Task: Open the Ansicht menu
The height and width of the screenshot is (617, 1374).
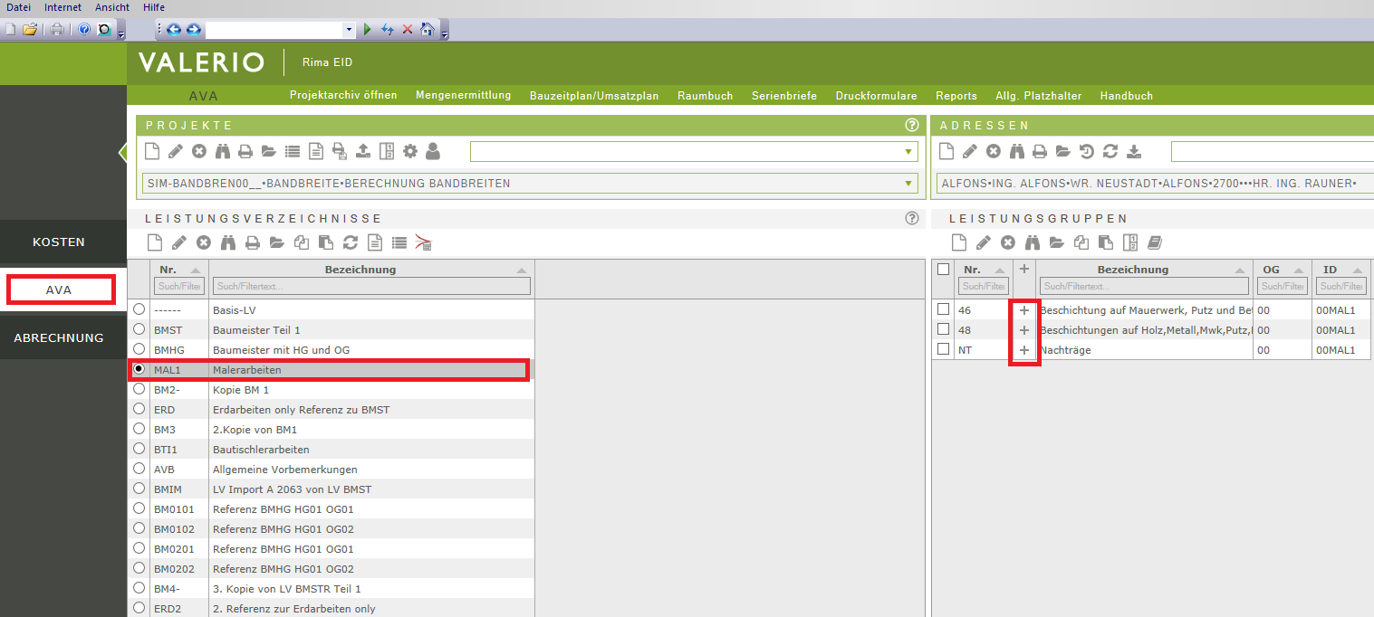Action: 112,7
